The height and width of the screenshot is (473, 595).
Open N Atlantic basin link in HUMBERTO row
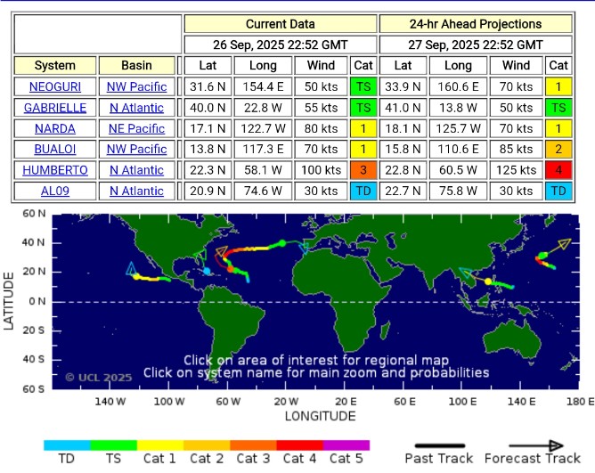tap(136, 169)
